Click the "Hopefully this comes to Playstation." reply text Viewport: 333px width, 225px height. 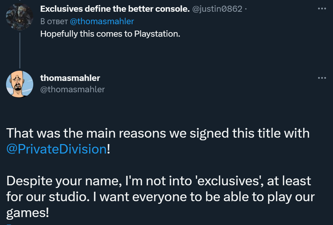coord(110,33)
